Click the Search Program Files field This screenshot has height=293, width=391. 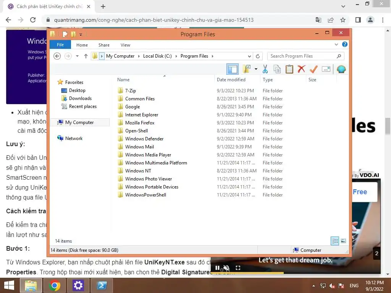pos(305,56)
